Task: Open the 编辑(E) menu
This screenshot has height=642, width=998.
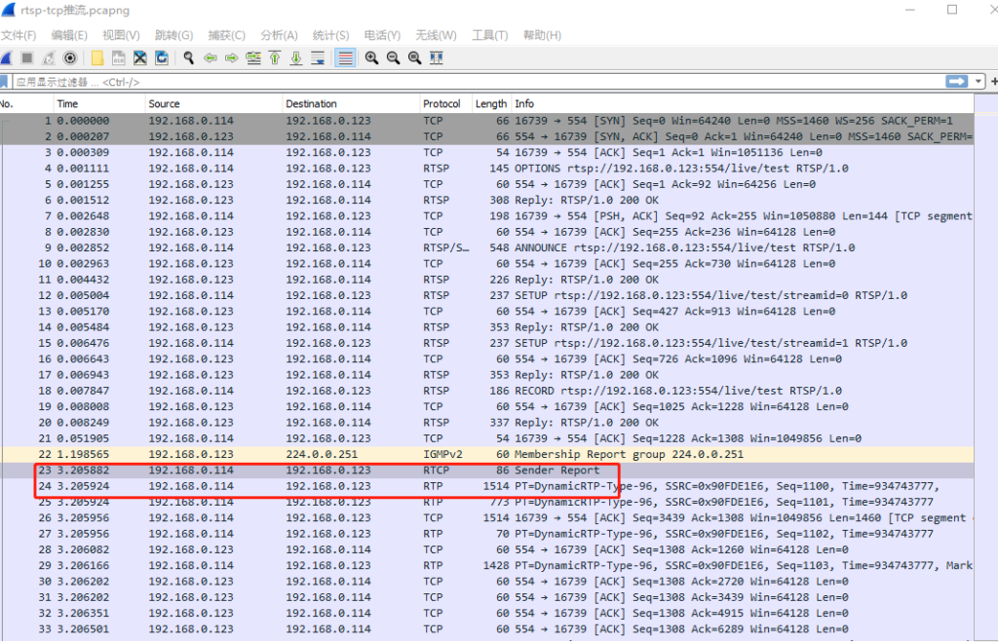Action: [x=69, y=36]
